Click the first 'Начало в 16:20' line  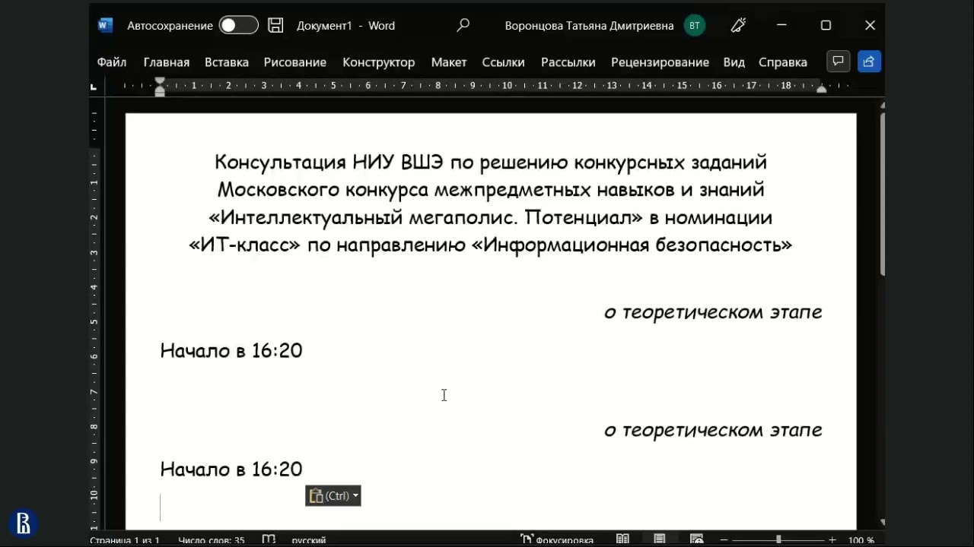pos(231,350)
